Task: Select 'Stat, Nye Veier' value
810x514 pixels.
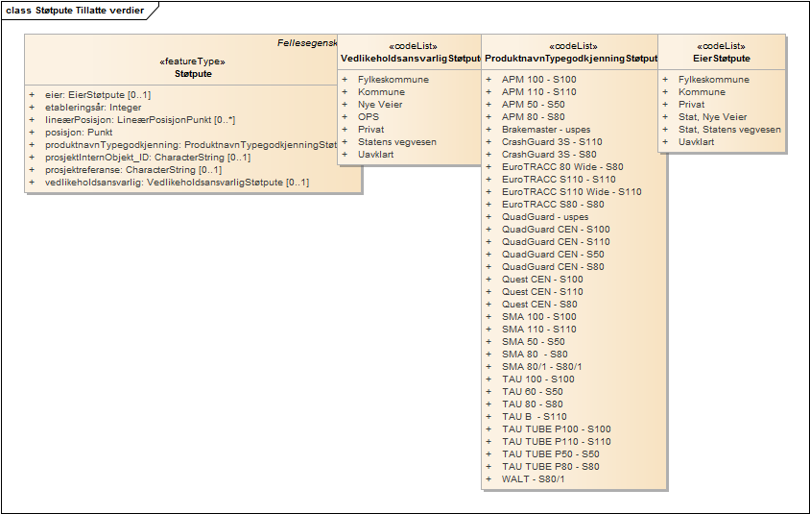Action: tap(712, 117)
